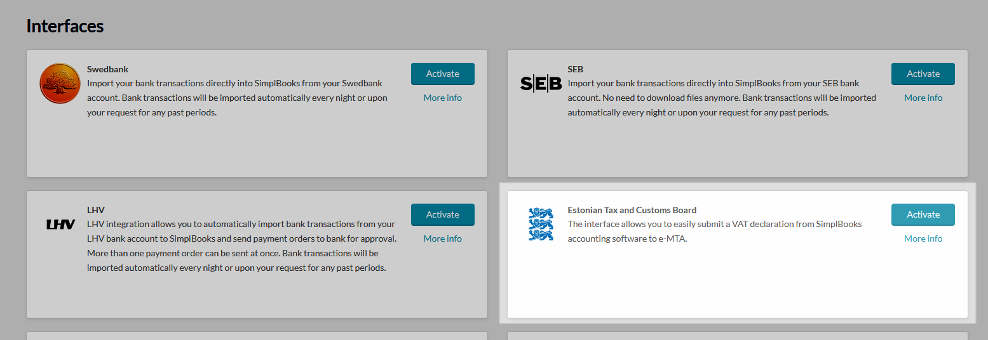Screen dimensions: 988x340
Task: Open More info for Swedbank
Action: (443, 98)
